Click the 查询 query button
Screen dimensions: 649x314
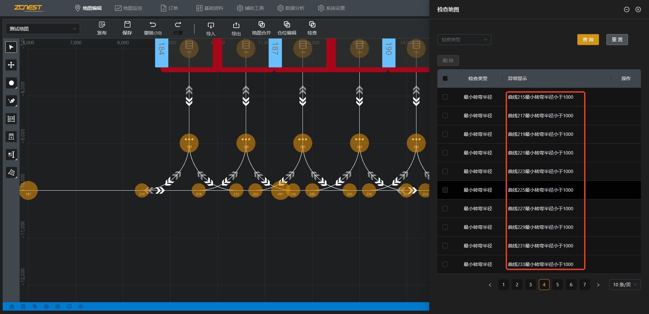(588, 40)
